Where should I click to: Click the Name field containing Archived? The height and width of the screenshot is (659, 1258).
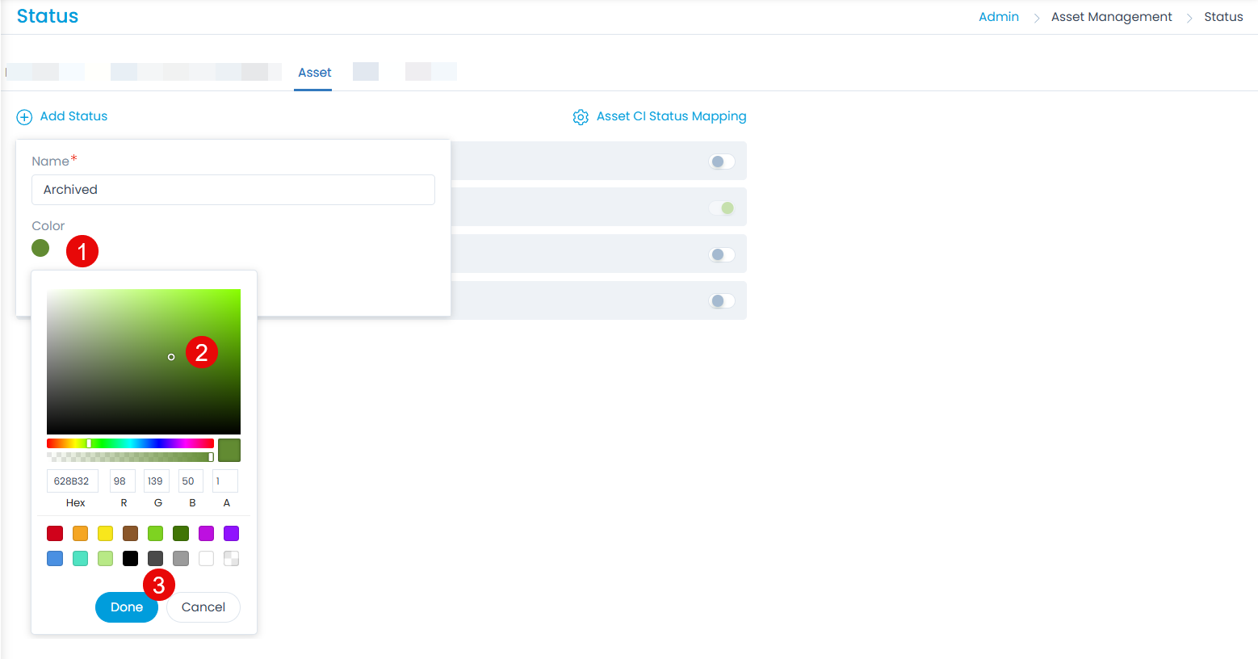coord(233,190)
